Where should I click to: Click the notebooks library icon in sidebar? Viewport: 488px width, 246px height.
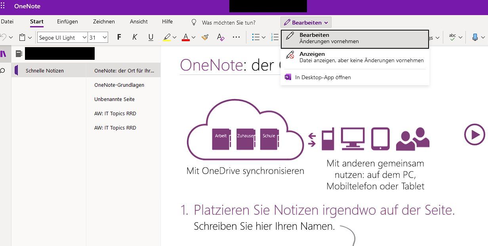point(3,53)
